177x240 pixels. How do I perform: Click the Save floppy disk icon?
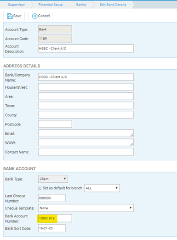tap(10, 16)
